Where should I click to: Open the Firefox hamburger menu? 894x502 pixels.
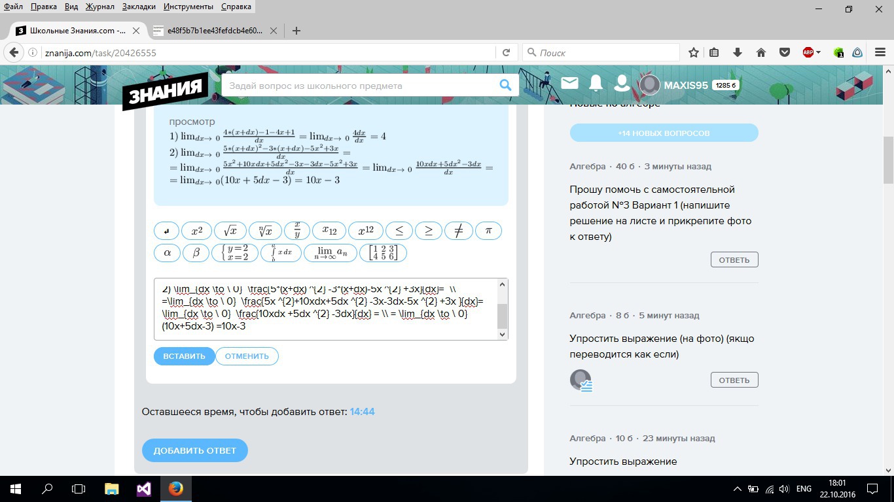pyautogui.click(x=879, y=52)
